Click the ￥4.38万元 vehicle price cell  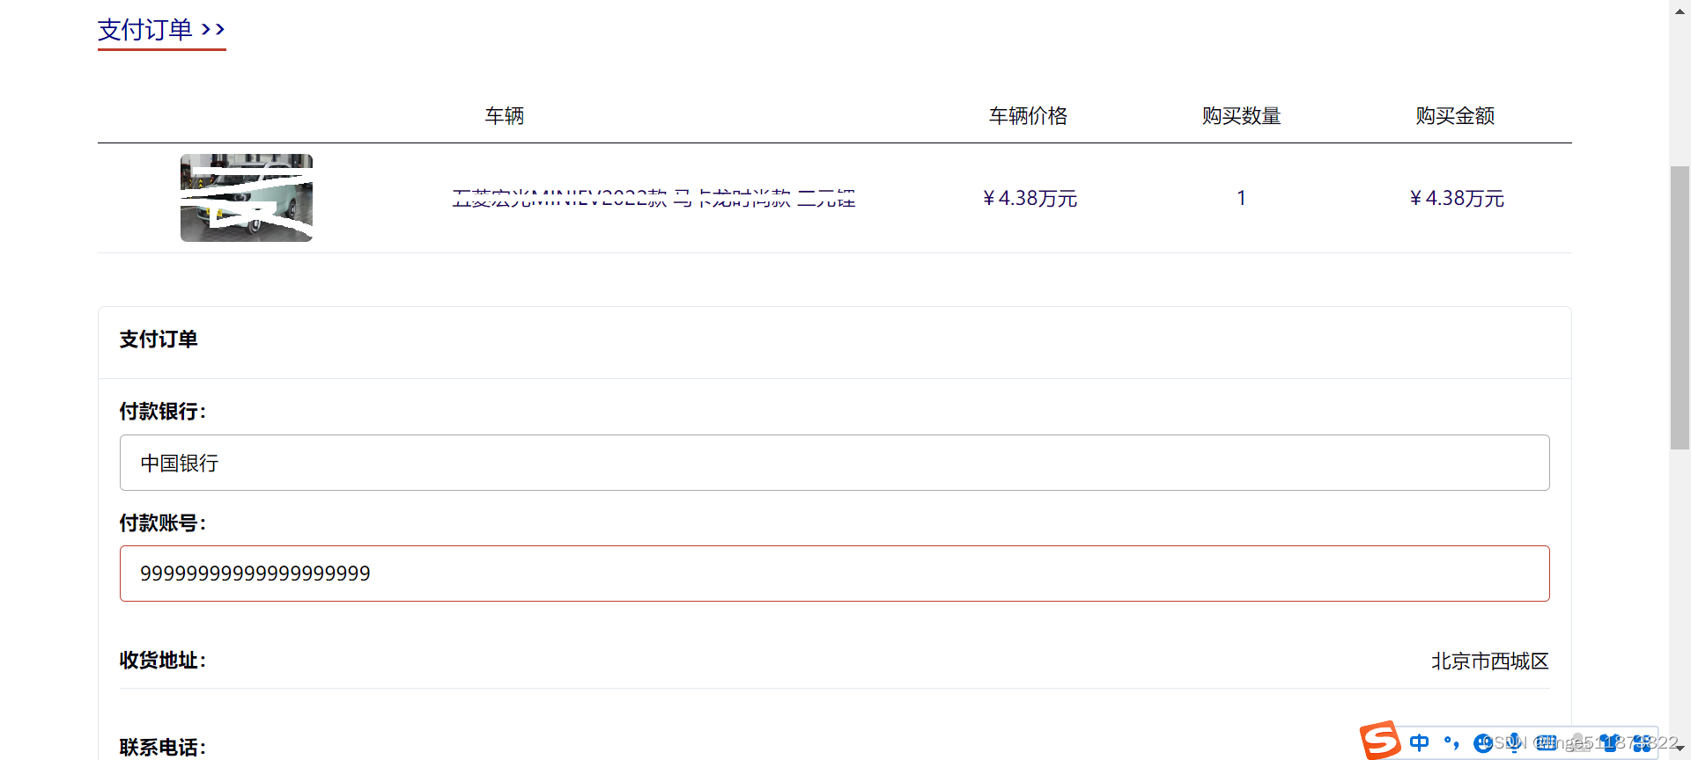click(1030, 199)
